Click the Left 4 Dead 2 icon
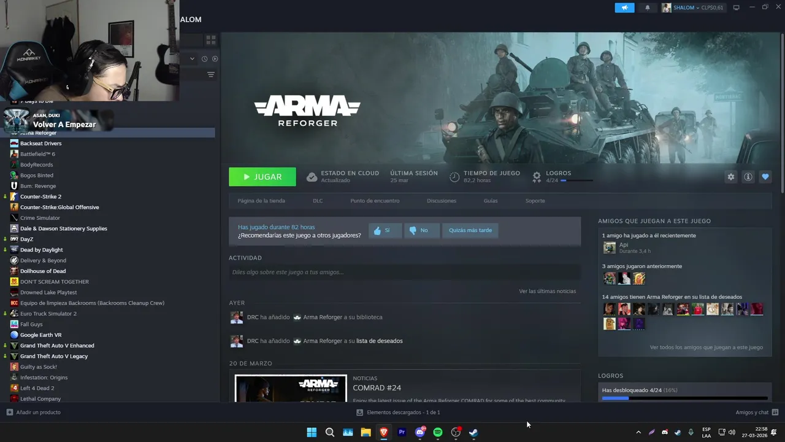The width and height of the screenshot is (785, 442). tap(14, 388)
